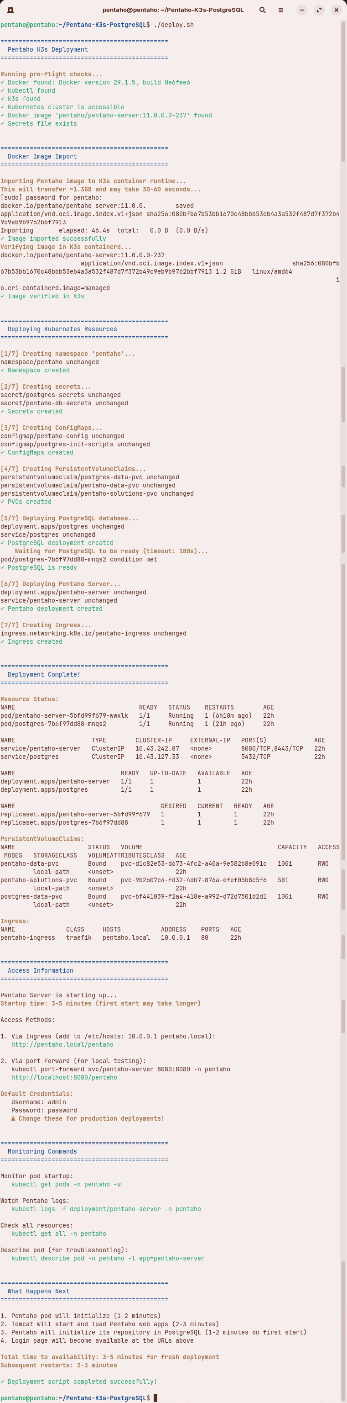This screenshot has width=347, height=1403.
Task: Maximize the terminal window
Action: click(319, 10)
